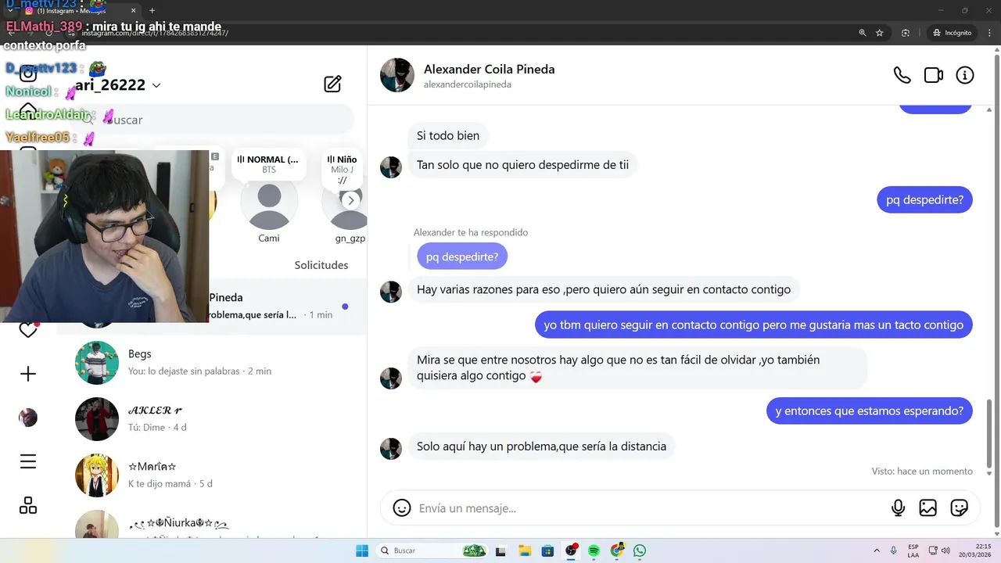This screenshot has height=563, width=1001.
Task: Open the emoji picker in message box
Action: (402, 507)
